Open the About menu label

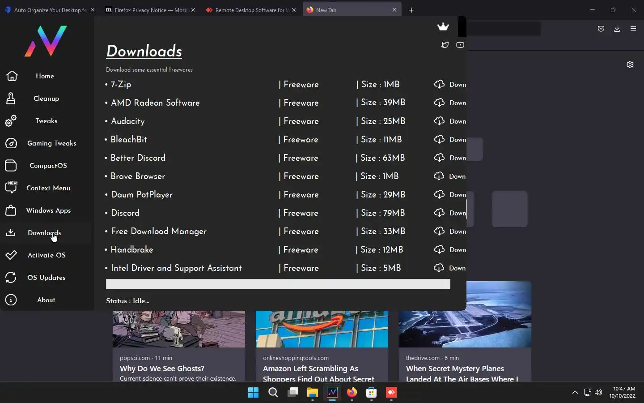(x=46, y=300)
